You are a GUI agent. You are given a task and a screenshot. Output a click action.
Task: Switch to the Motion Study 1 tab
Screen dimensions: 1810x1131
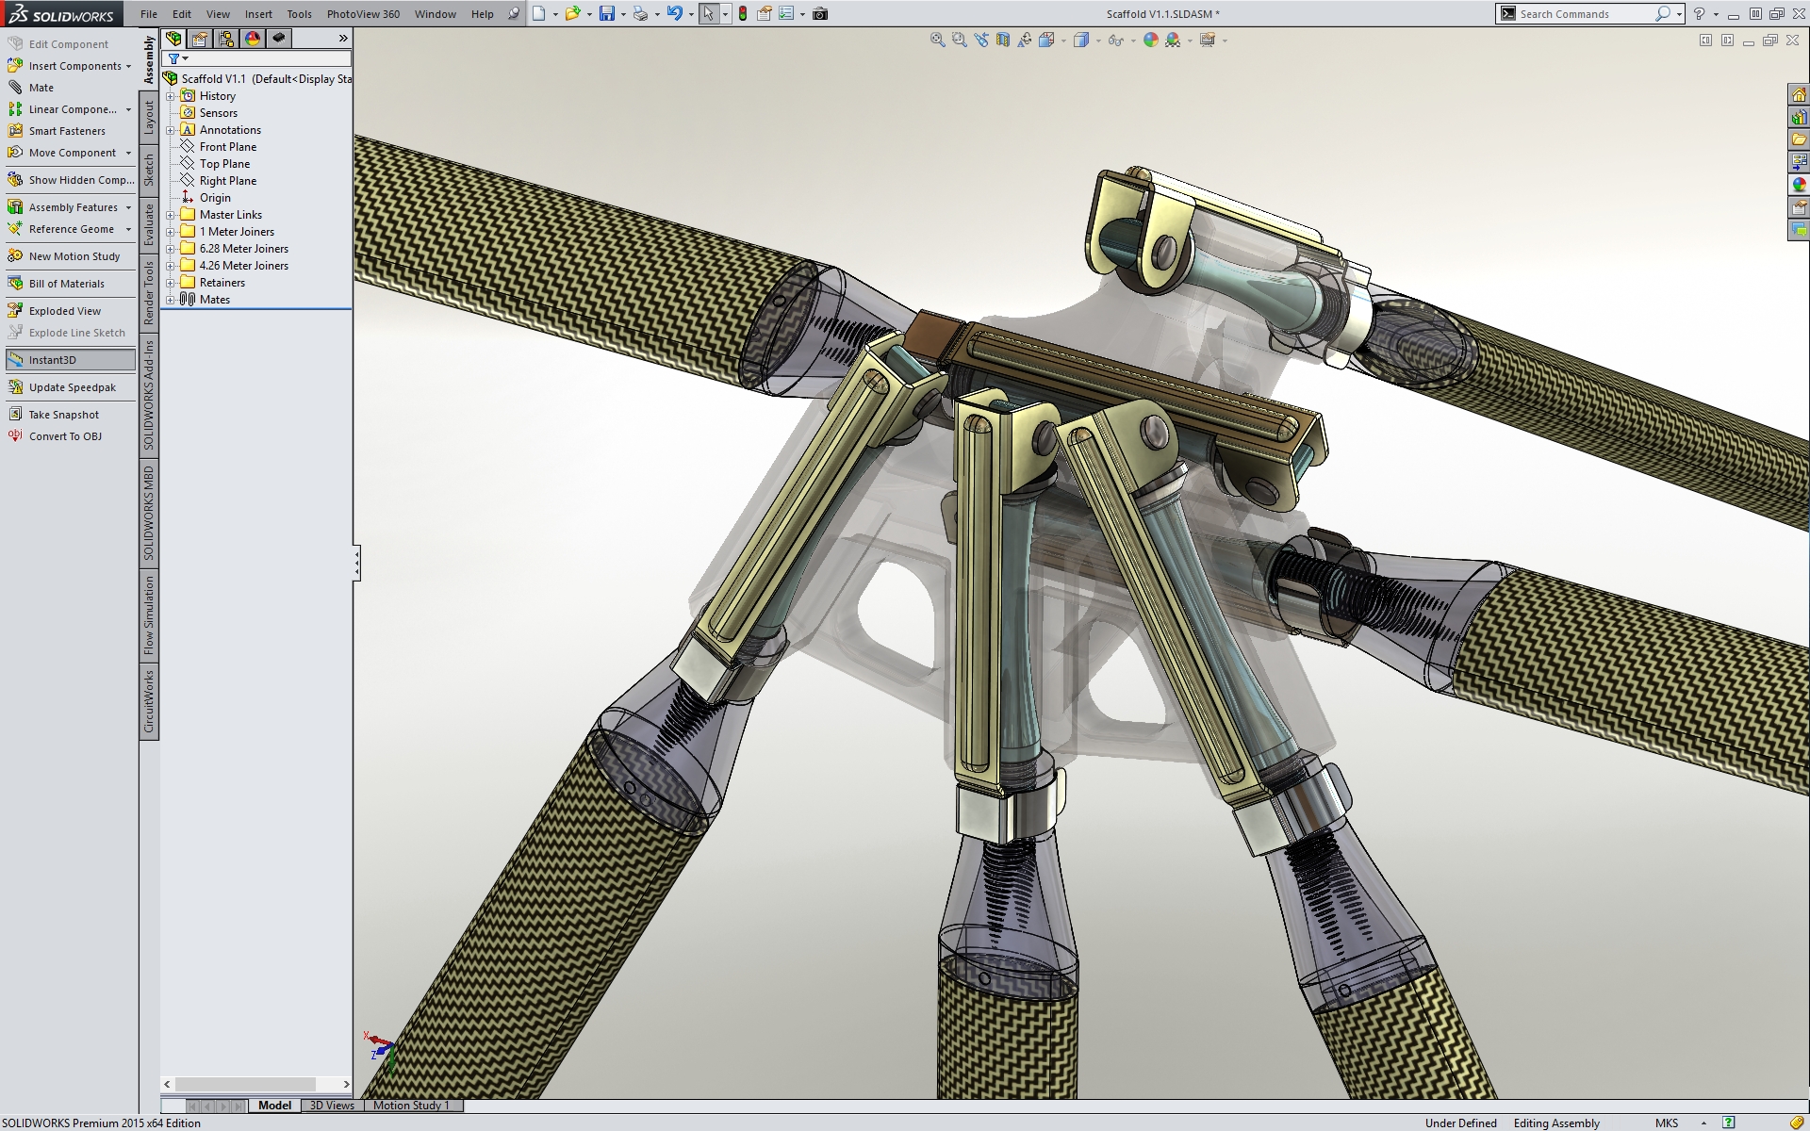pyautogui.click(x=411, y=1106)
